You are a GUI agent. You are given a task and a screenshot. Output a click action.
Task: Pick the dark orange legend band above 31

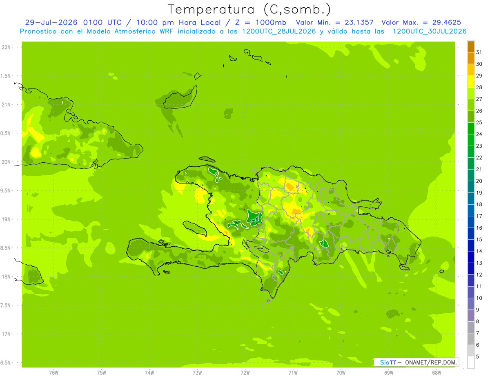471,46
